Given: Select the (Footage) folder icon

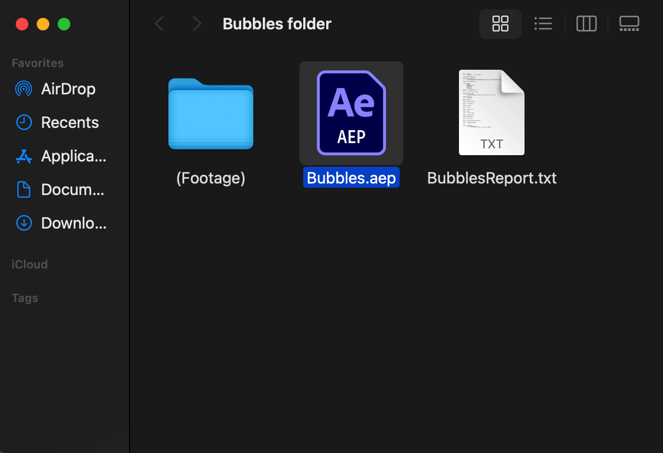Looking at the screenshot, I should coord(211,114).
